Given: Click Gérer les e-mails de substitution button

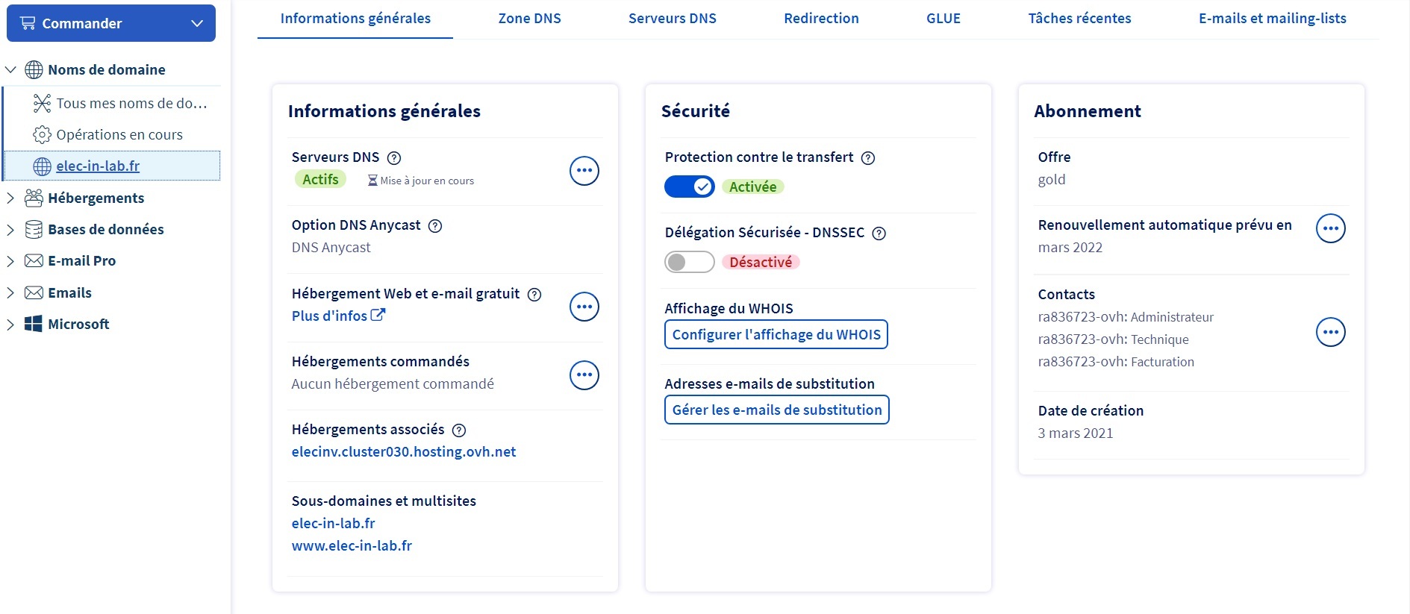Looking at the screenshot, I should [776, 410].
